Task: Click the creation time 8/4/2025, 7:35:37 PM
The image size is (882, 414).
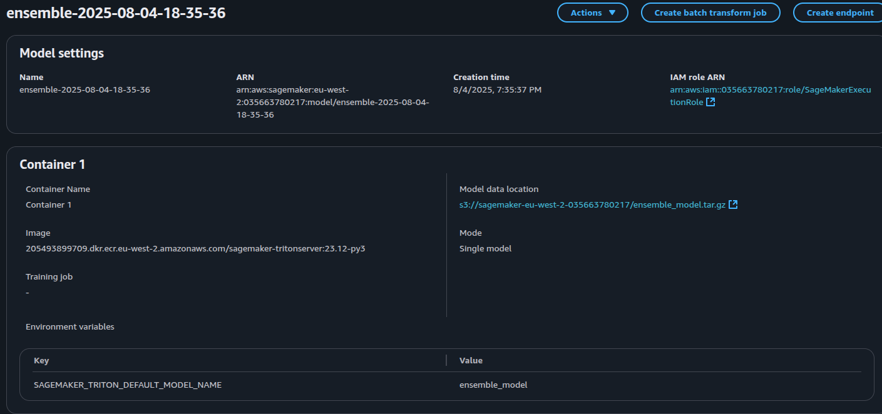Action: tap(498, 89)
